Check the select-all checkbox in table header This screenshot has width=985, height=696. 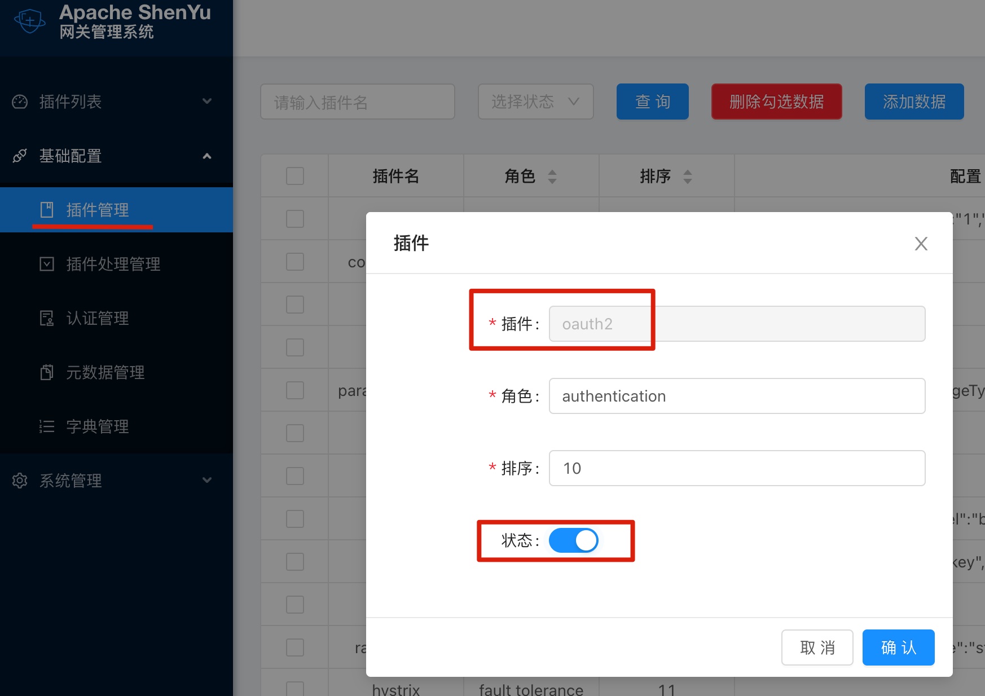click(294, 175)
